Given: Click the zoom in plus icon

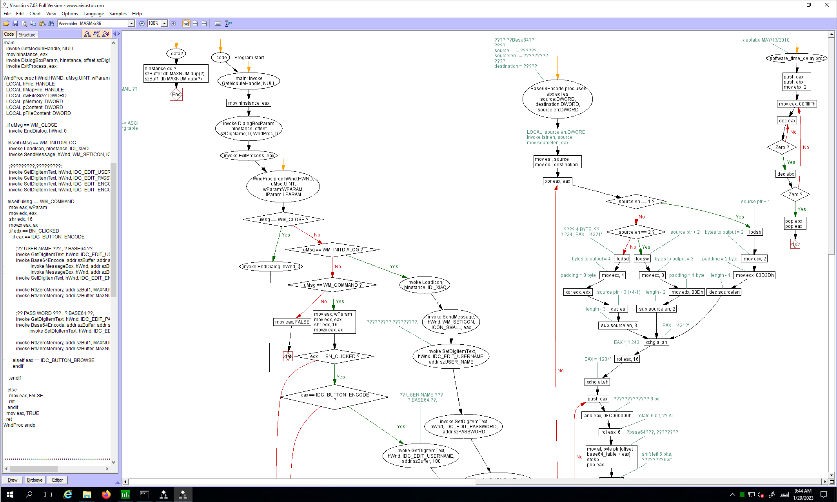Looking at the screenshot, I should point(173,24).
